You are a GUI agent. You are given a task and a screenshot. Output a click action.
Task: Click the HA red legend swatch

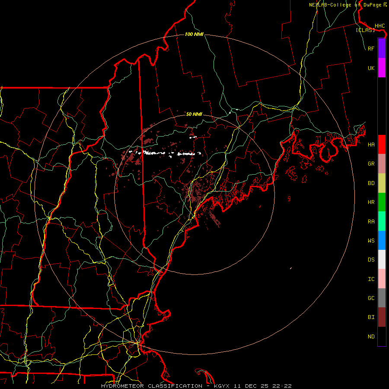pyautogui.click(x=382, y=144)
